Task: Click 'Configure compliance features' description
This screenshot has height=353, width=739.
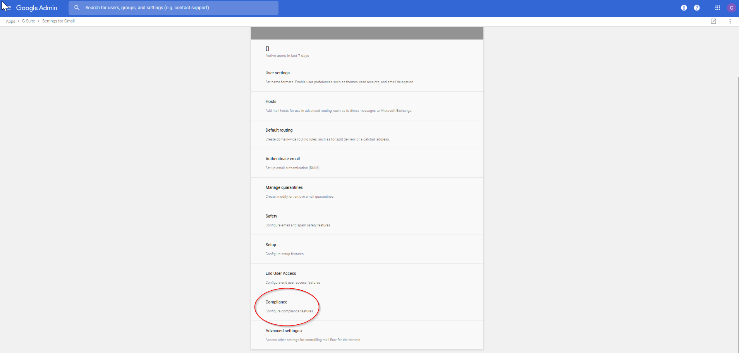Action: click(289, 311)
